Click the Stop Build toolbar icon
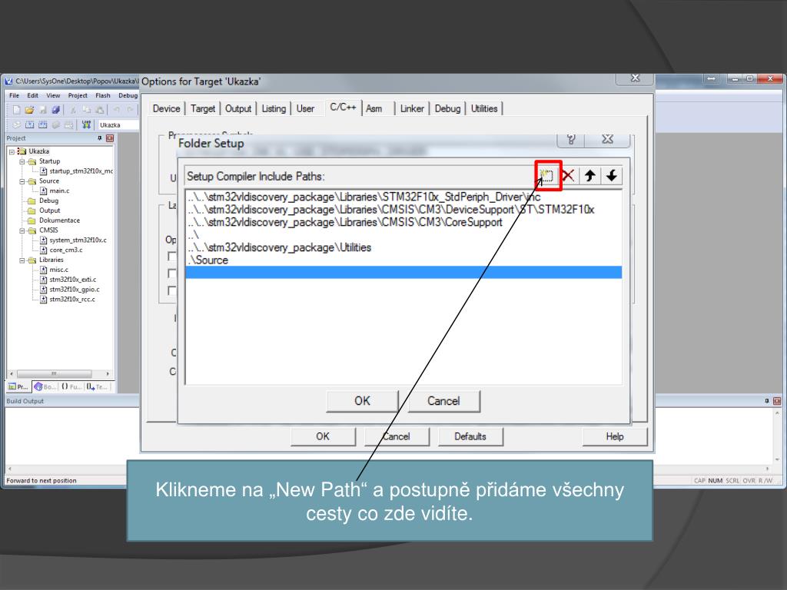Screen dimensions: 787x590 click(x=68, y=124)
